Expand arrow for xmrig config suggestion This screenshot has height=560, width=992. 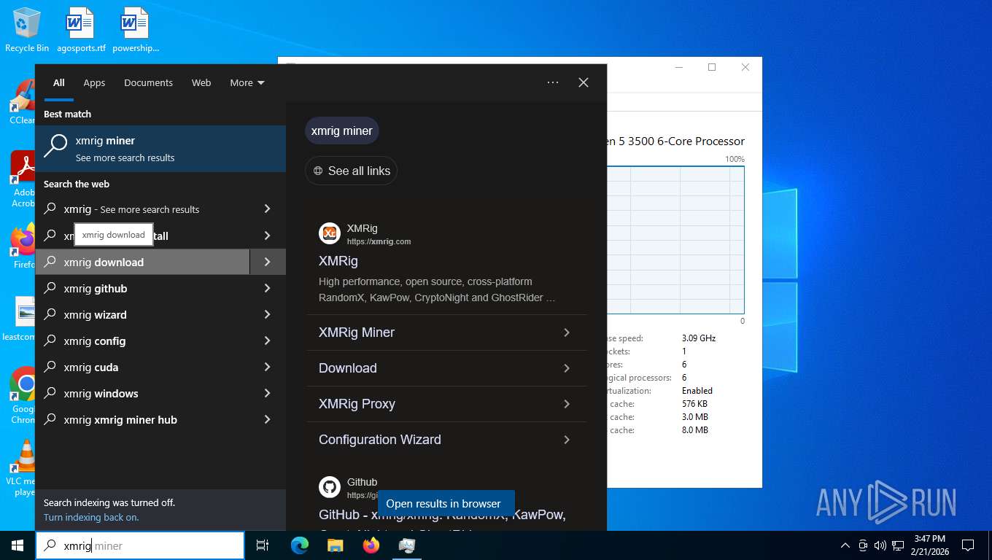click(x=268, y=341)
